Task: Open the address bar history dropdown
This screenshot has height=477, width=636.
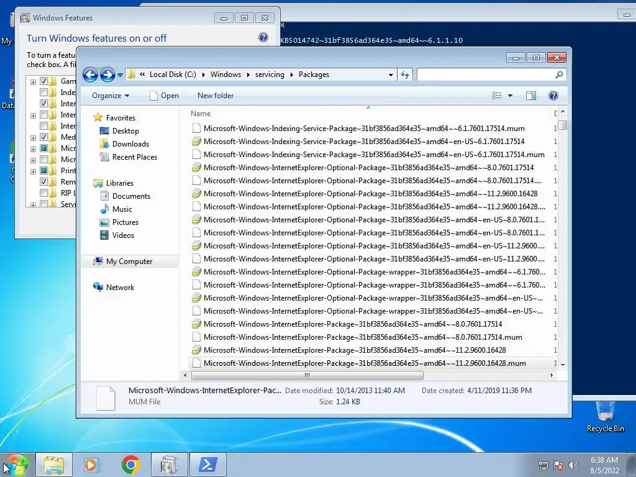Action: pos(391,75)
